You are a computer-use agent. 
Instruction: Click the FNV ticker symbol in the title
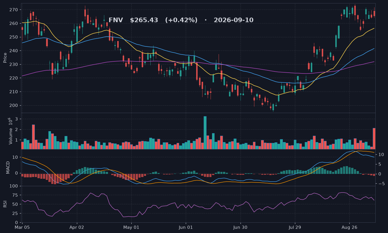pyautogui.click(x=116, y=20)
